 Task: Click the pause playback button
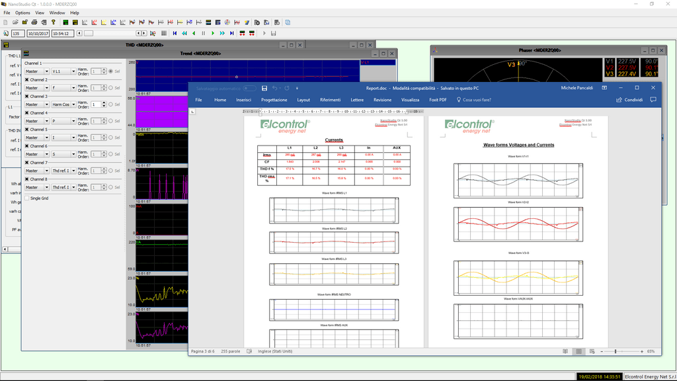(203, 33)
